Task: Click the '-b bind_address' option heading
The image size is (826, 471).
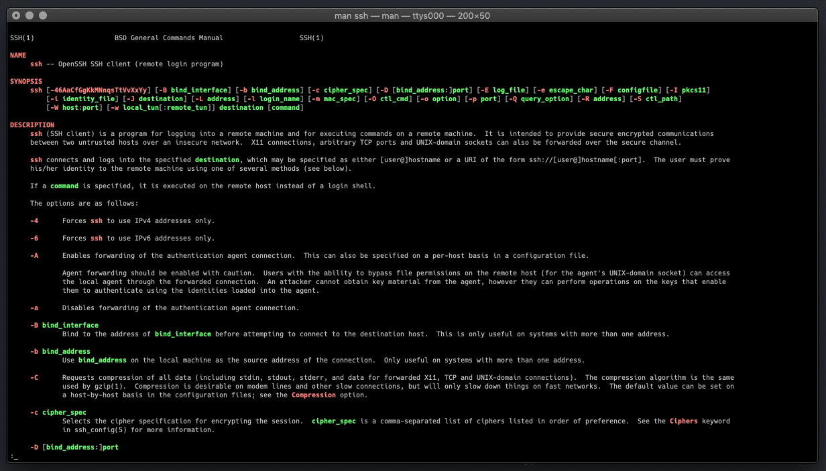Action: click(x=60, y=351)
